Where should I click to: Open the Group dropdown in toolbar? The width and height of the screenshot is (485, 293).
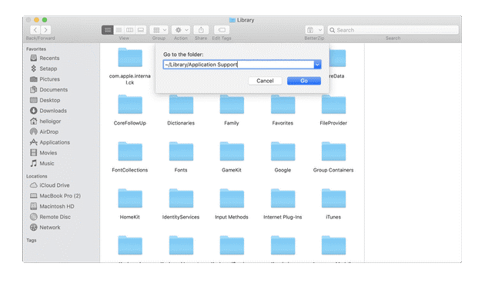click(x=159, y=30)
